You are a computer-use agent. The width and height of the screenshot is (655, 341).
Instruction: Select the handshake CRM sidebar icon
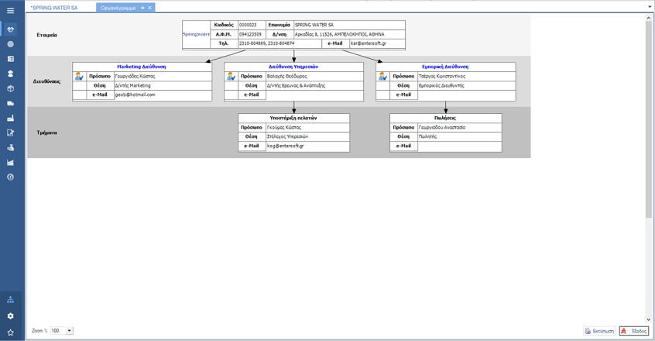coord(10,29)
